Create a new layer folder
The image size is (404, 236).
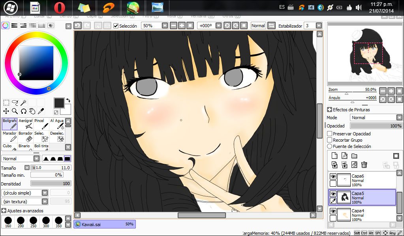coord(354,155)
